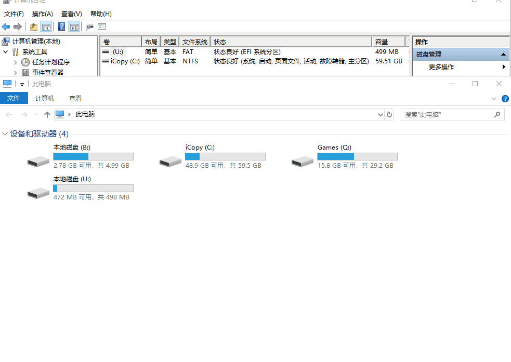Click the blue Help question mark toolbar icon
The width and height of the screenshot is (511, 362).
pyautogui.click(x=62, y=27)
